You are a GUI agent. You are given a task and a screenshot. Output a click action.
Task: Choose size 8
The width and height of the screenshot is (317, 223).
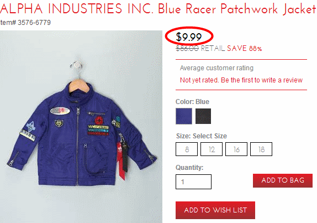[x=187, y=149]
